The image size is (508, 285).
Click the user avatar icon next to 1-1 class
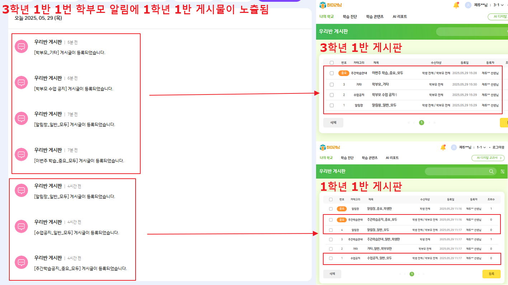click(x=454, y=148)
